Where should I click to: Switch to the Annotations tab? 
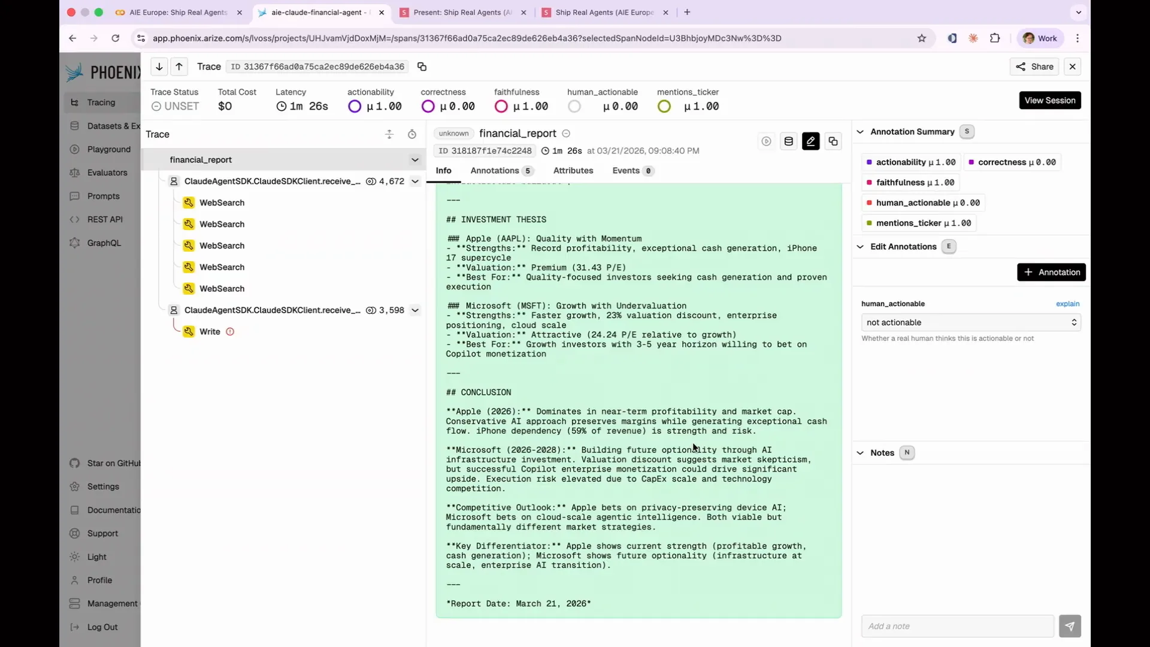pos(501,171)
